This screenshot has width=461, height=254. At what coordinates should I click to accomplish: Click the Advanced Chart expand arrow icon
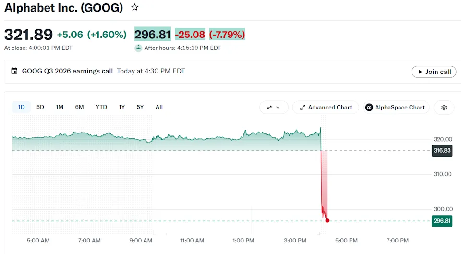(x=303, y=108)
